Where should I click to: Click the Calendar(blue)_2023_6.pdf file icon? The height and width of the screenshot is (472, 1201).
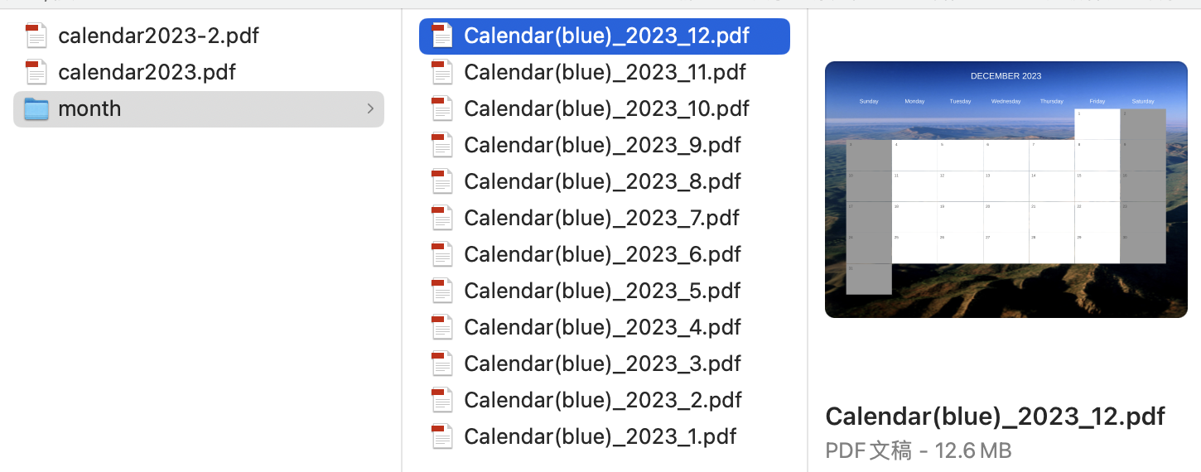[442, 254]
